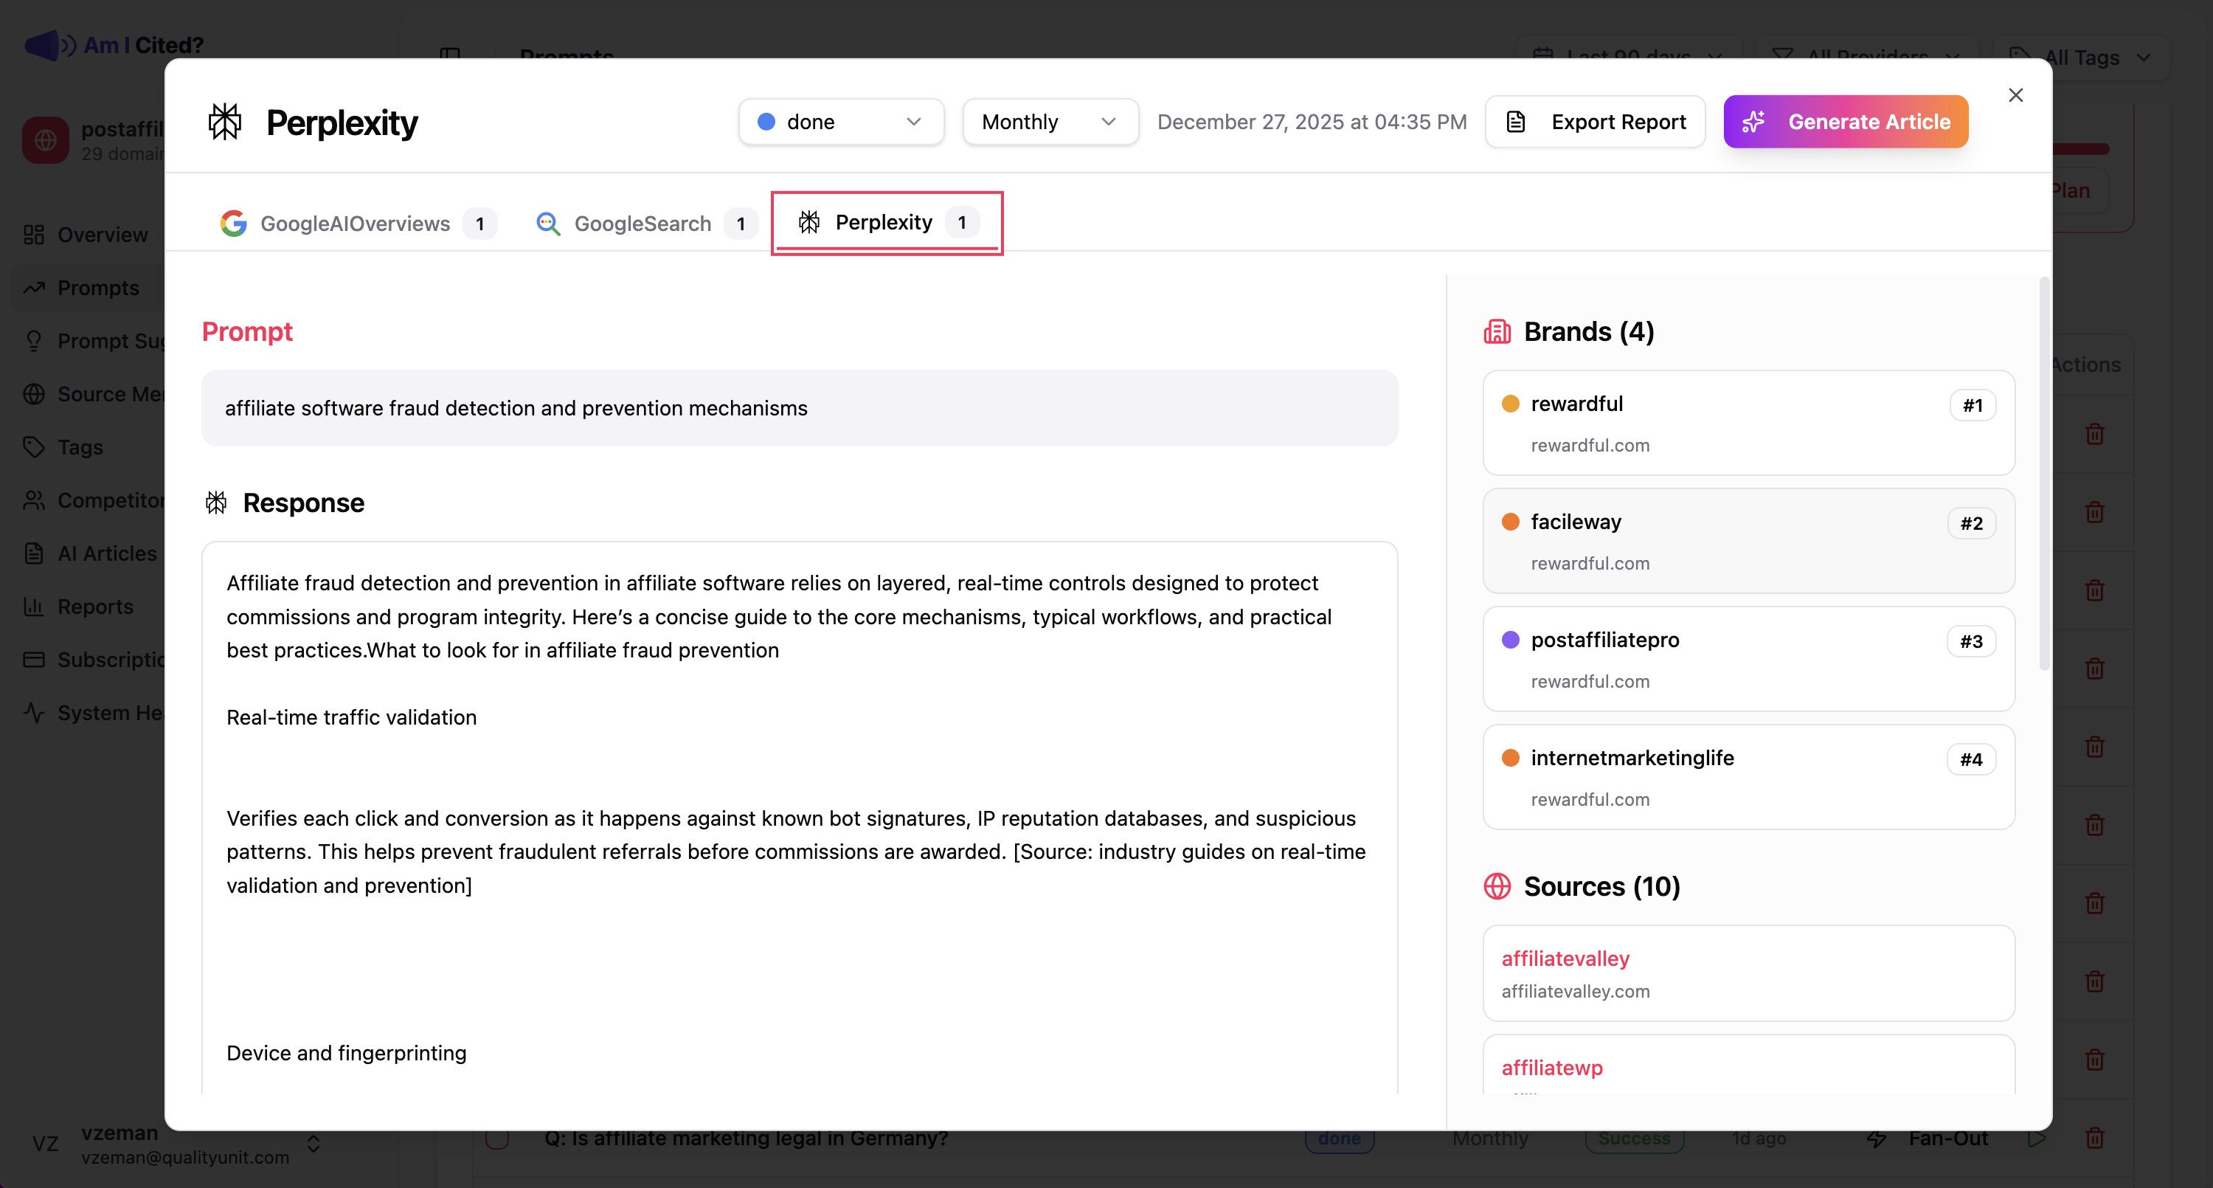This screenshot has width=2213, height=1188.
Task: Click the Source Mentions globe icon
Action: click(x=35, y=394)
